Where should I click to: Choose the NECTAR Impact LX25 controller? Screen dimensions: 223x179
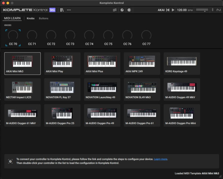pos(22,89)
